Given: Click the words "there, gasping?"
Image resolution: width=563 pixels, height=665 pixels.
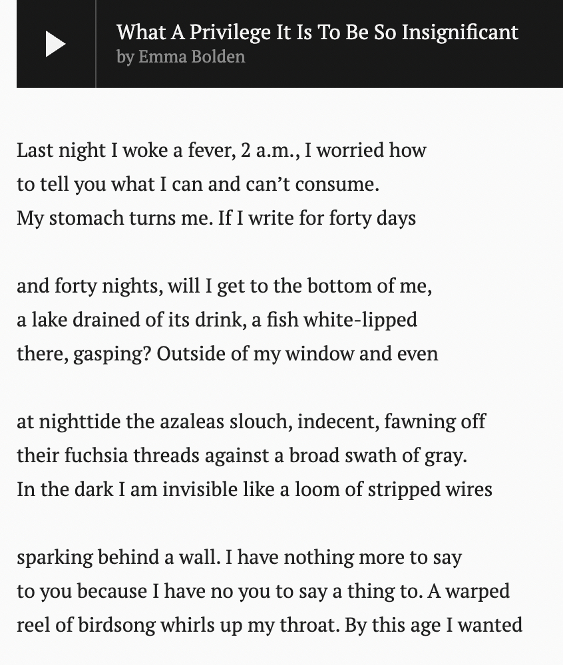Looking at the screenshot, I should click(x=84, y=354).
